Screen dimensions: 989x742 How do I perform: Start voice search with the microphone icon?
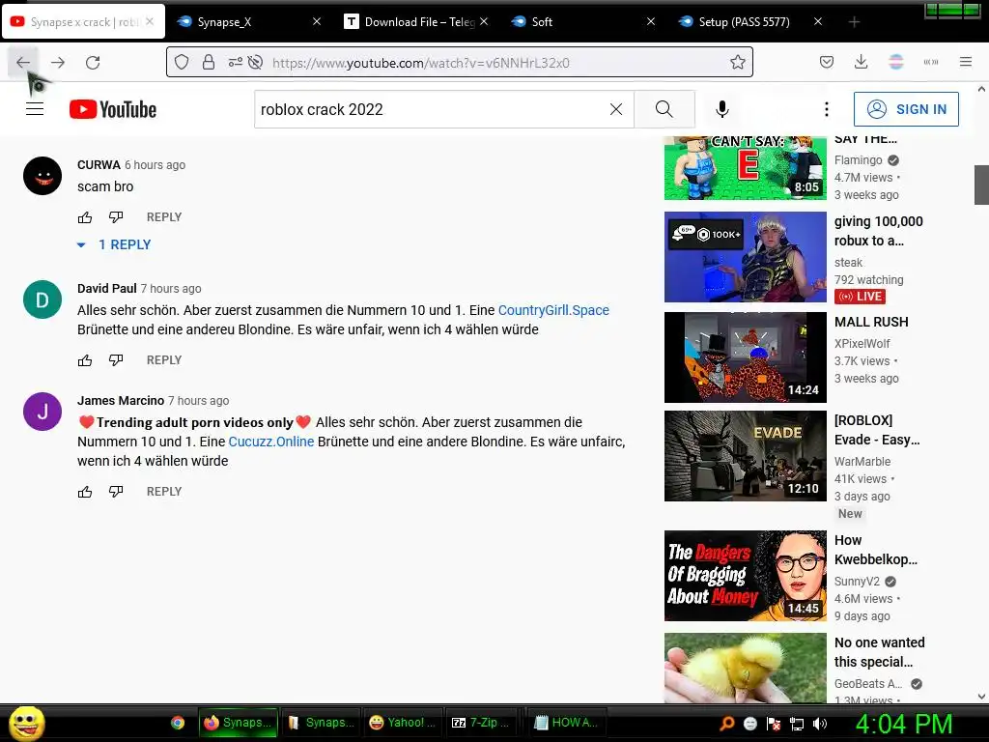pyautogui.click(x=722, y=109)
